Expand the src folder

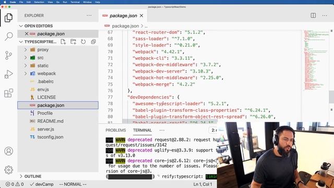pyautogui.click(x=26, y=57)
